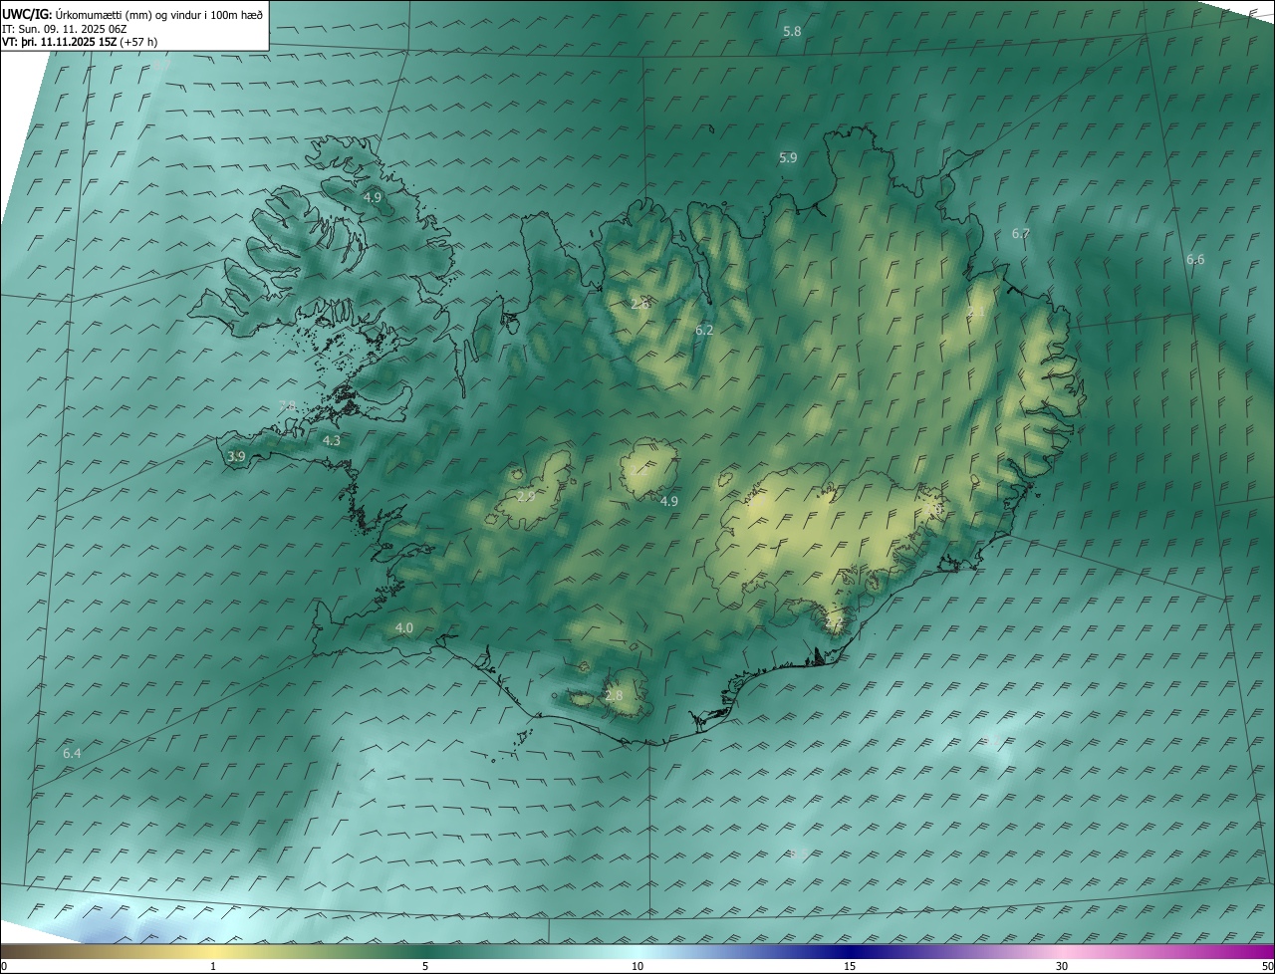1275x974 pixels.
Task: Select the 5.9 value label off the north coast
Action: click(x=788, y=157)
